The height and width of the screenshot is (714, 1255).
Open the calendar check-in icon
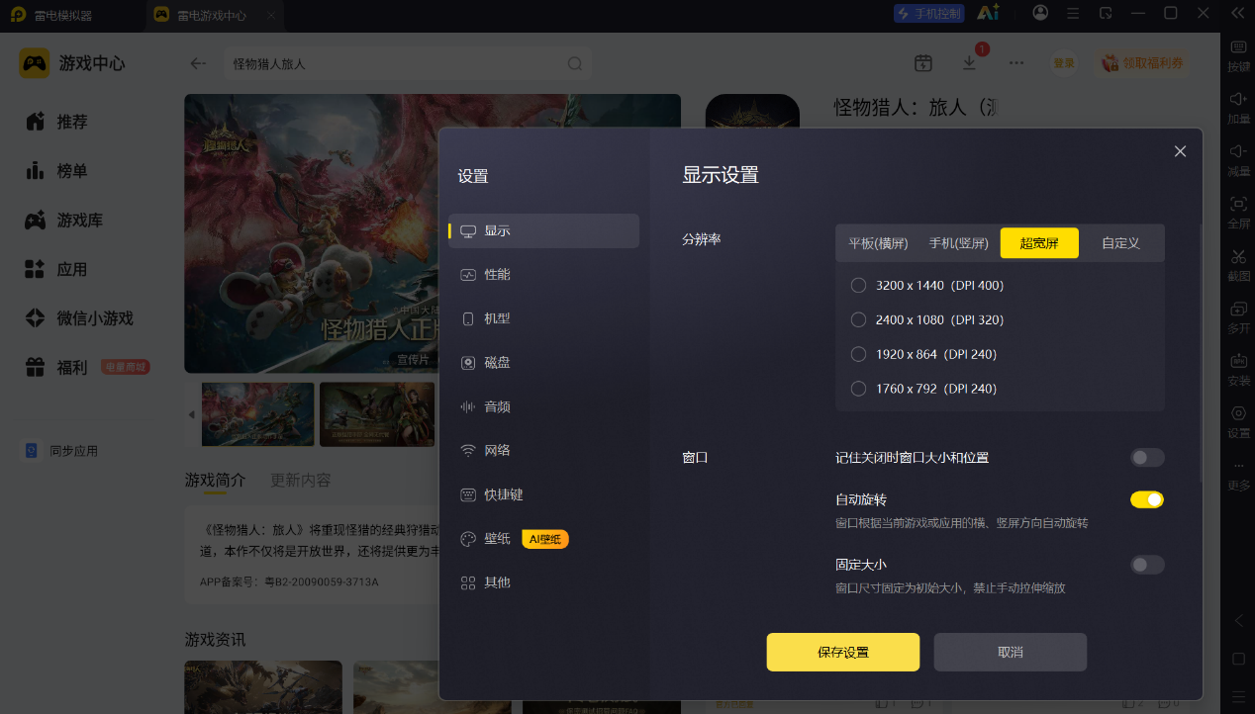pos(922,63)
